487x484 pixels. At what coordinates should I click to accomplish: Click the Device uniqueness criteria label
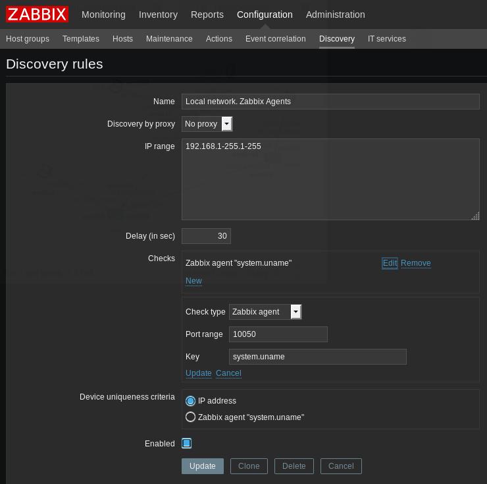point(127,397)
